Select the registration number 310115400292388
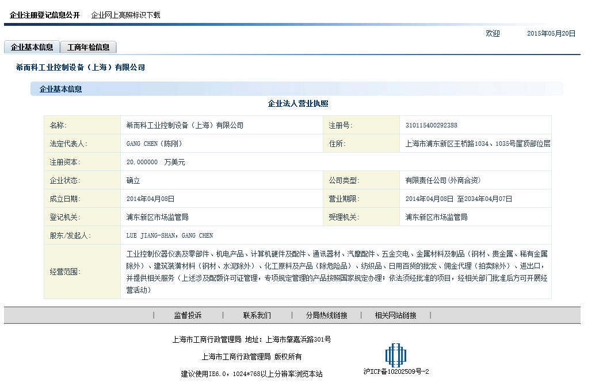The width and height of the screenshot is (603, 391). [x=431, y=125]
